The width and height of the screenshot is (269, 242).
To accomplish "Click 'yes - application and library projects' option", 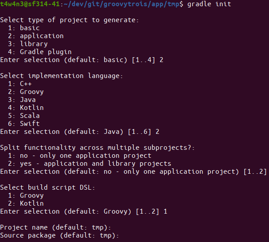I will pyautogui.click(x=90, y=164).
